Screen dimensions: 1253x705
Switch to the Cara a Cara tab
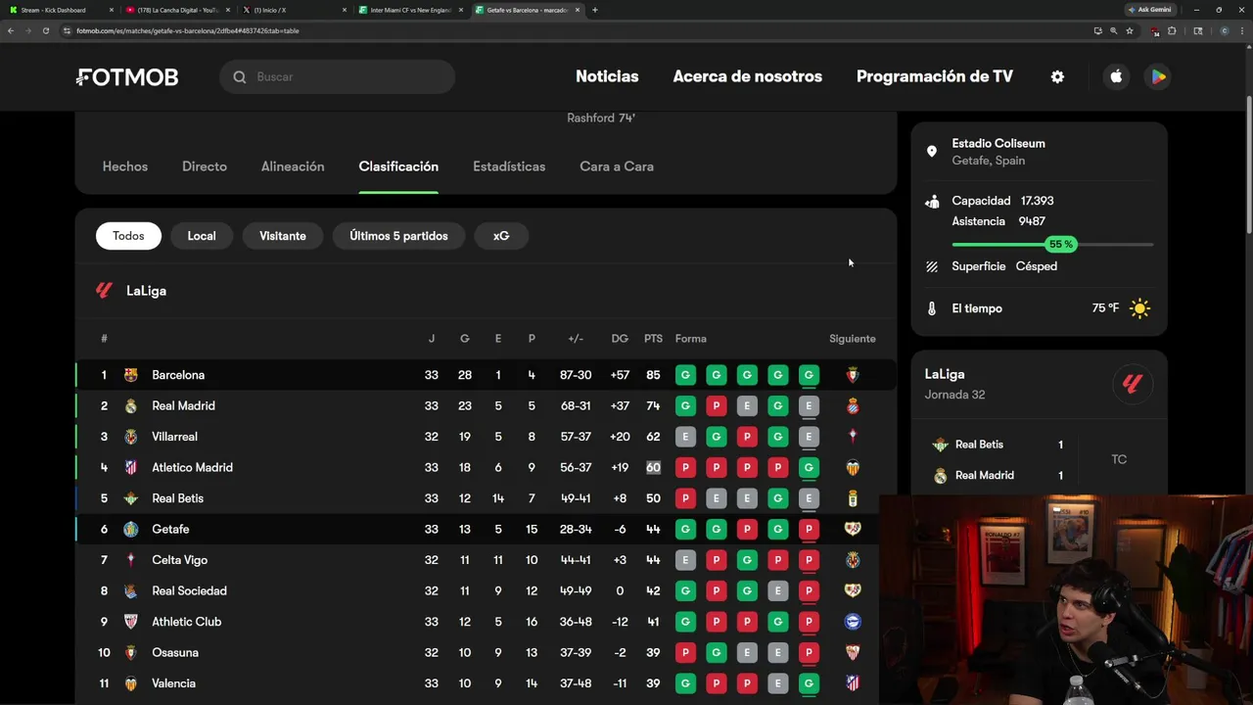pyautogui.click(x=617, y=166)
